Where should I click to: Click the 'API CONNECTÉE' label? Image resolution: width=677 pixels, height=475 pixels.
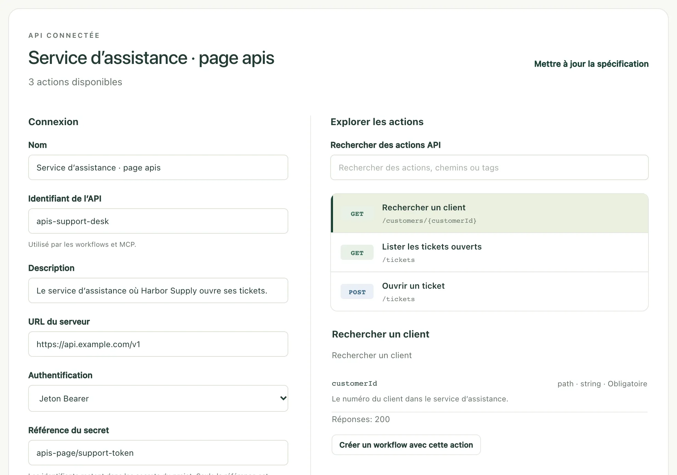64,35
